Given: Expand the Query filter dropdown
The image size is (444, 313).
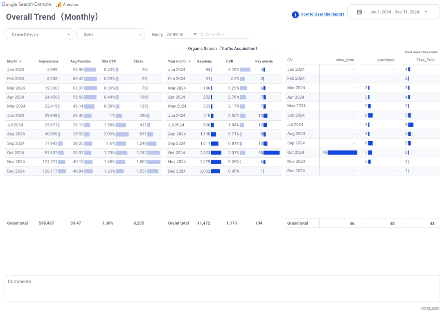Looking at the screenshot, I should [x=110, y=34].
